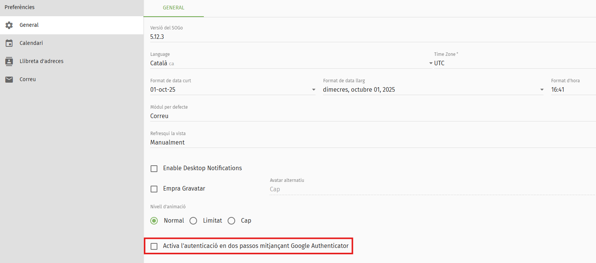Image resolution: width=596 pixels, height=263 pixels.
Task: Switch to the GENERAL tab
Action: click(x=174, y=8)
